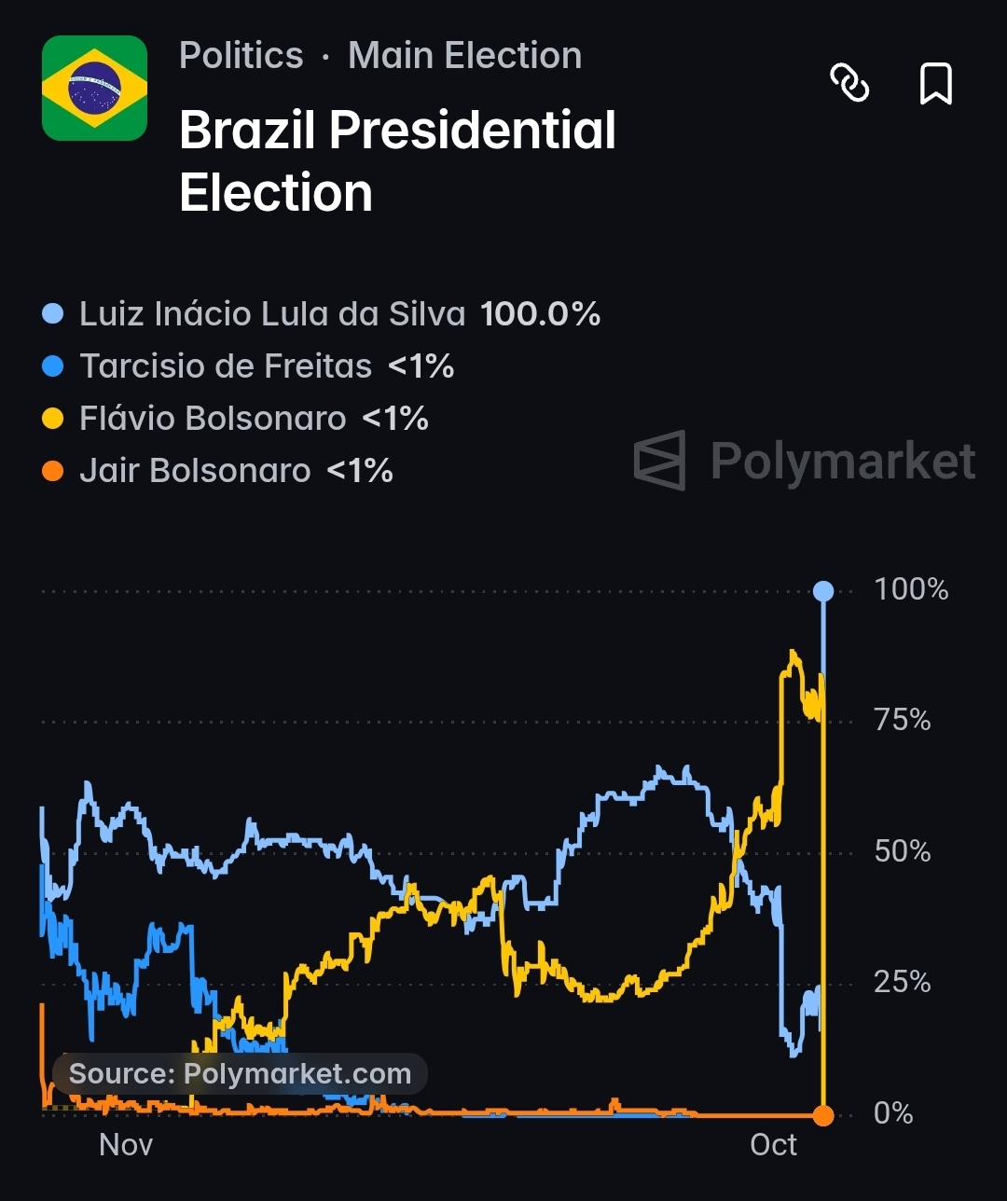1007x1201 pixels.
Task: Copy the market link icon
Action: (849, 83)
